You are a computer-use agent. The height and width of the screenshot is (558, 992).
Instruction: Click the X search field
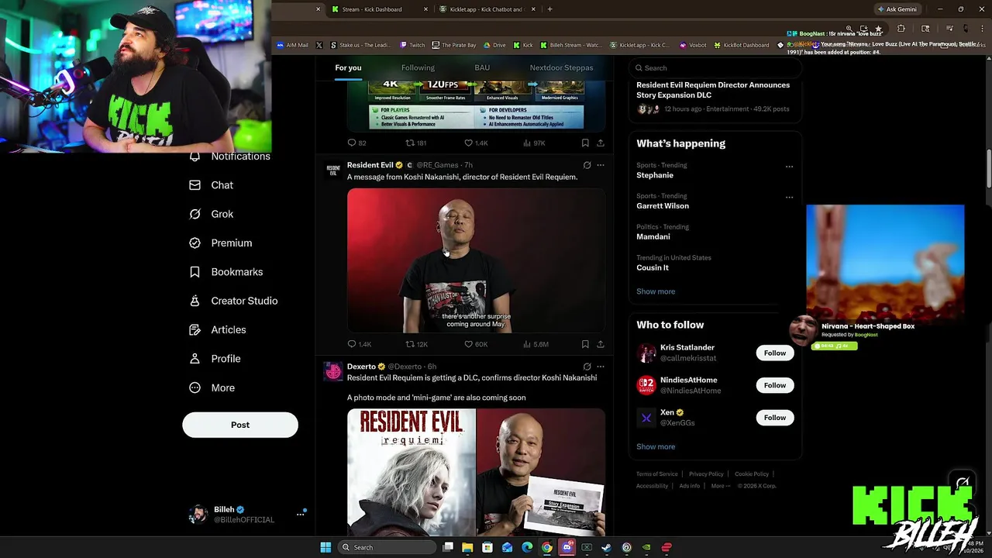(715, 67)
